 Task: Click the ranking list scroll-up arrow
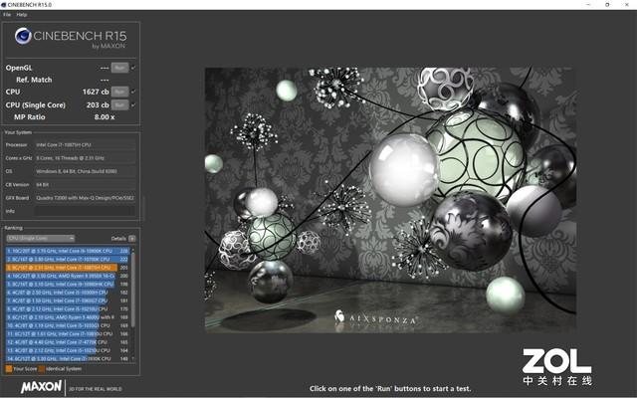[132, 249]
